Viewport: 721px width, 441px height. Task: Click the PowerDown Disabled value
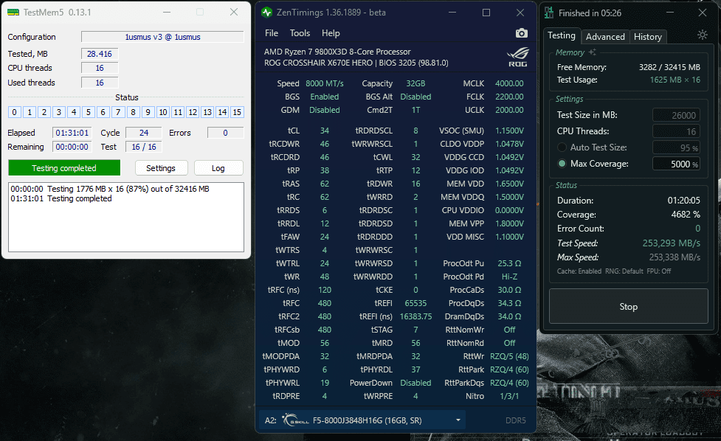(415, 383)
